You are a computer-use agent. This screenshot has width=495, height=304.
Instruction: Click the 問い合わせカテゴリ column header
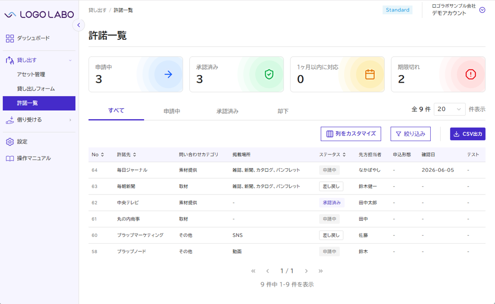(x=198, y=154)
